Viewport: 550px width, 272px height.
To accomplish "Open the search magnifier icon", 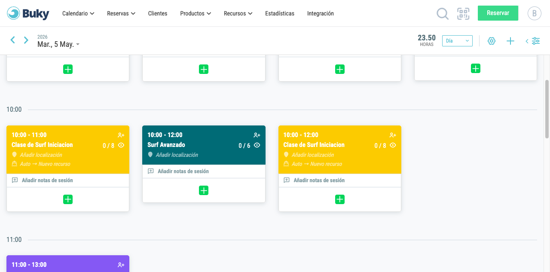I will [443, 14].
